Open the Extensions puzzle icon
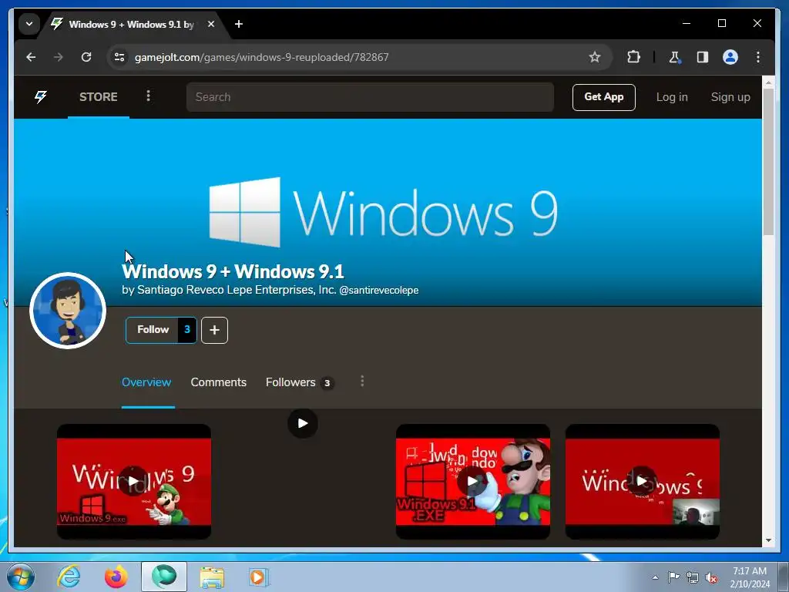The width and height of the screenshot is (789, 592). click(x=633, y=57)
